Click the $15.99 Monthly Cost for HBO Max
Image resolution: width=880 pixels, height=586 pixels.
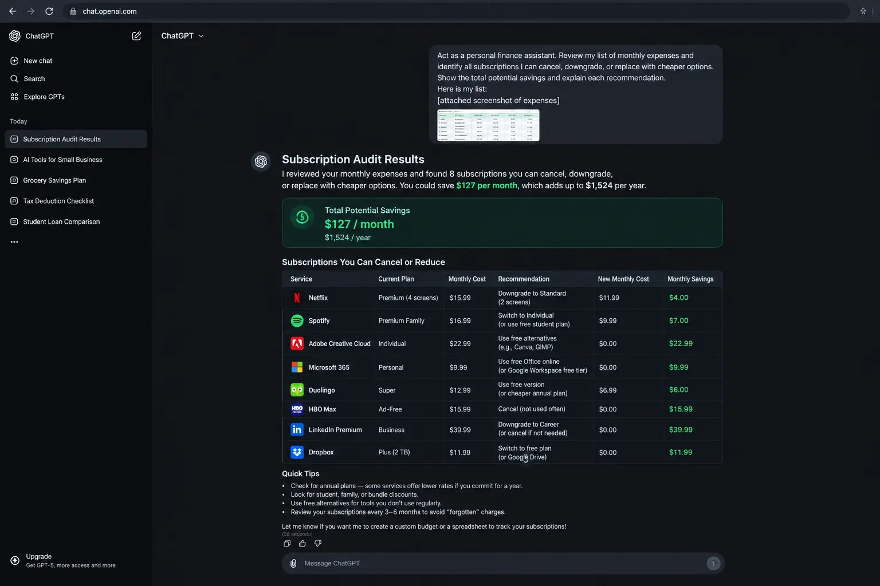tap(460, 410)
